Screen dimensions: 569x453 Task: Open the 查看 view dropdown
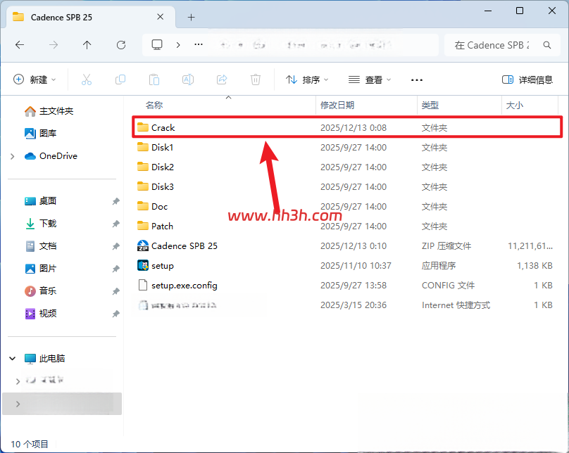[x=370, y=79]
